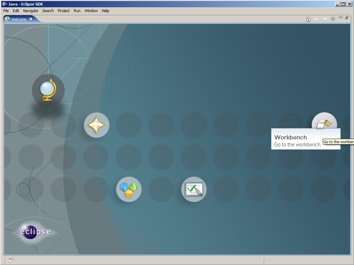The width and height of the screenshot is (354, 265).
Task: Select the Welcome tab
Action: [x=19, y=19]
